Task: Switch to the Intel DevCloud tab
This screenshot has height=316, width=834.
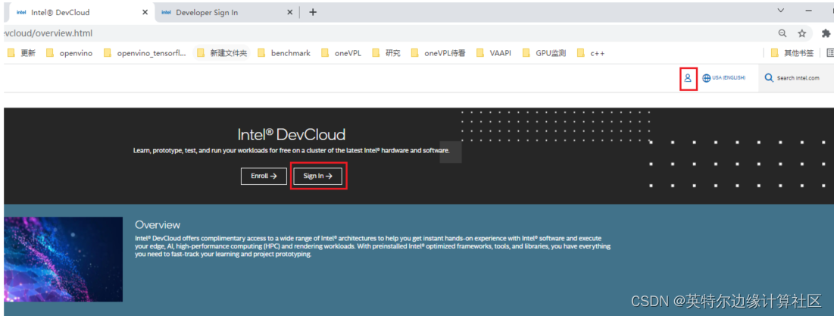Action: 80,12
